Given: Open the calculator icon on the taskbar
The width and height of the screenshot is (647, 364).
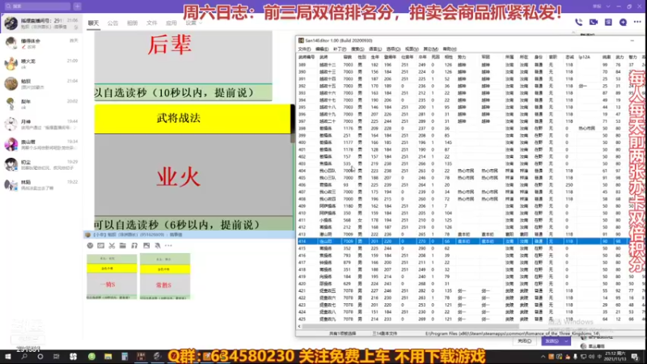Looking at the screenshot, I should point(125,357).
